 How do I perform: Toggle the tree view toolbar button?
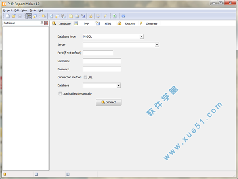coord(29,16)
